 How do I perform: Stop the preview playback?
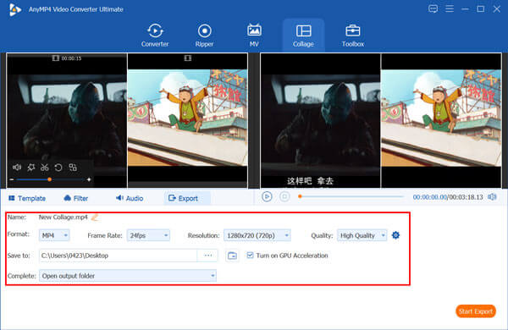(x=284, y=196)
